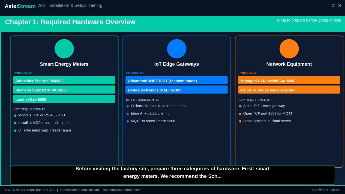Click 'Static IP for each gateway' requirement

264,106
